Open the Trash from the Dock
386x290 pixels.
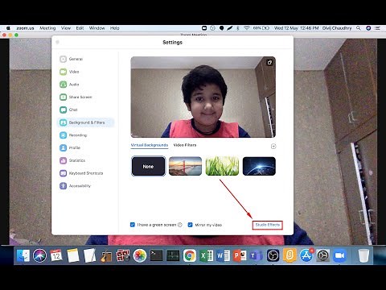pyautogui.click(x=363, y=255)
